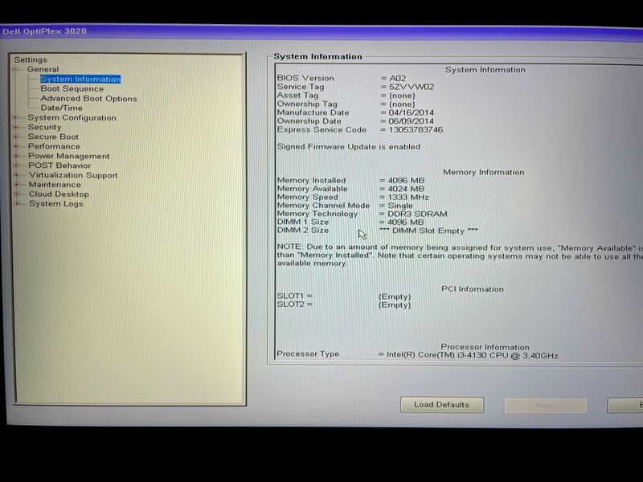Click the Express Service Code 13053783746
Image resolution: width=643 pixels, height=482 pixels.
click(416, 130)
